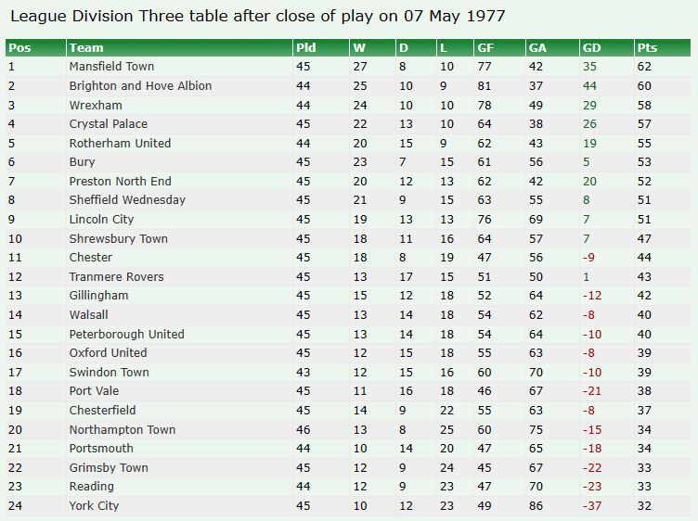Click on Preston North End
698x521 pixels.
pyautogui.click(x=120, y=182)
